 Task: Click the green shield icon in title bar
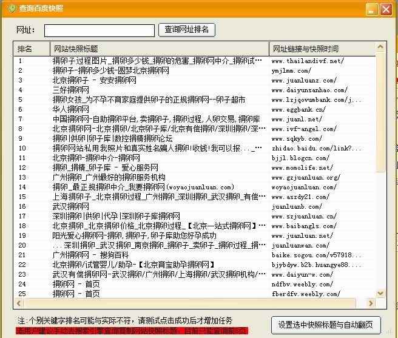[x=12, y=8]
